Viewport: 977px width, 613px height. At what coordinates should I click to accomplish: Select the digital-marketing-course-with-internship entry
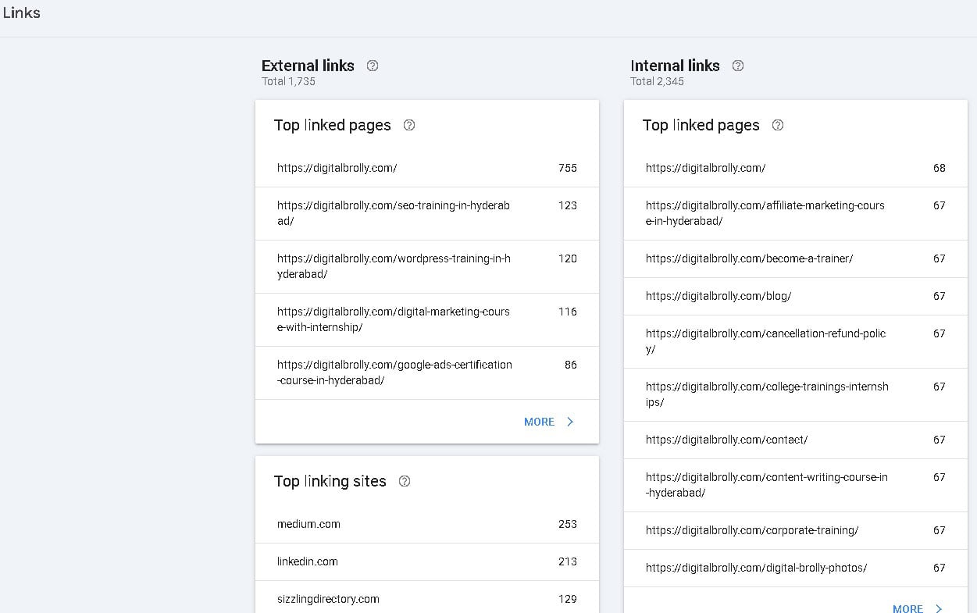pyautogui.click(x=393, y=319)
